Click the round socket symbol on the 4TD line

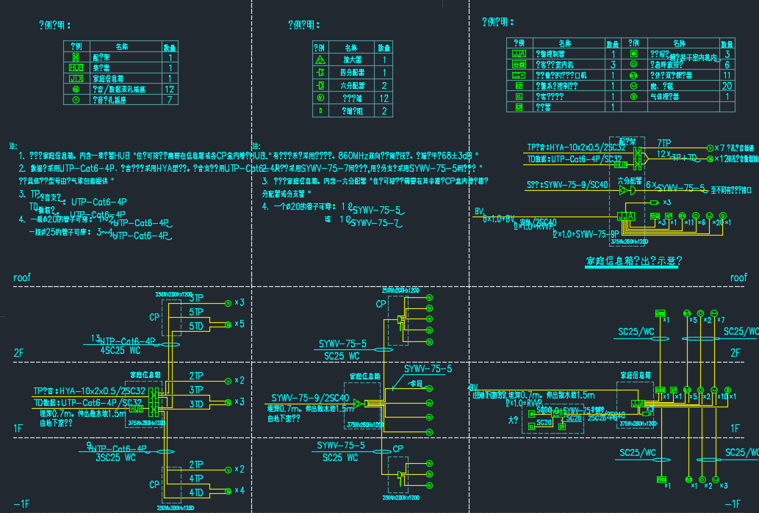(x=228, y=491)
